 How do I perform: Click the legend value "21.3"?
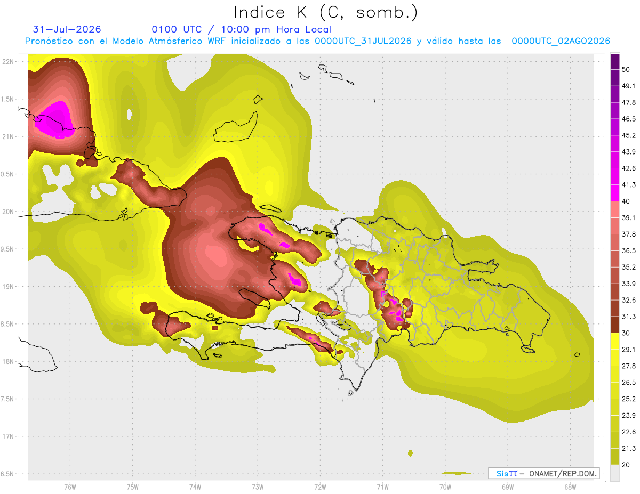pyautogui.click(x=629, y=448)
